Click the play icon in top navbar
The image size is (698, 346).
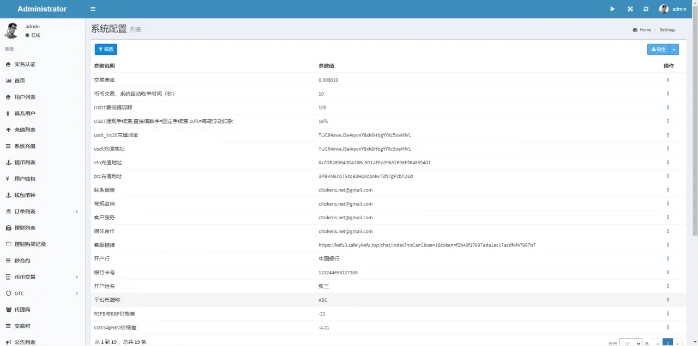click(612, 9)
